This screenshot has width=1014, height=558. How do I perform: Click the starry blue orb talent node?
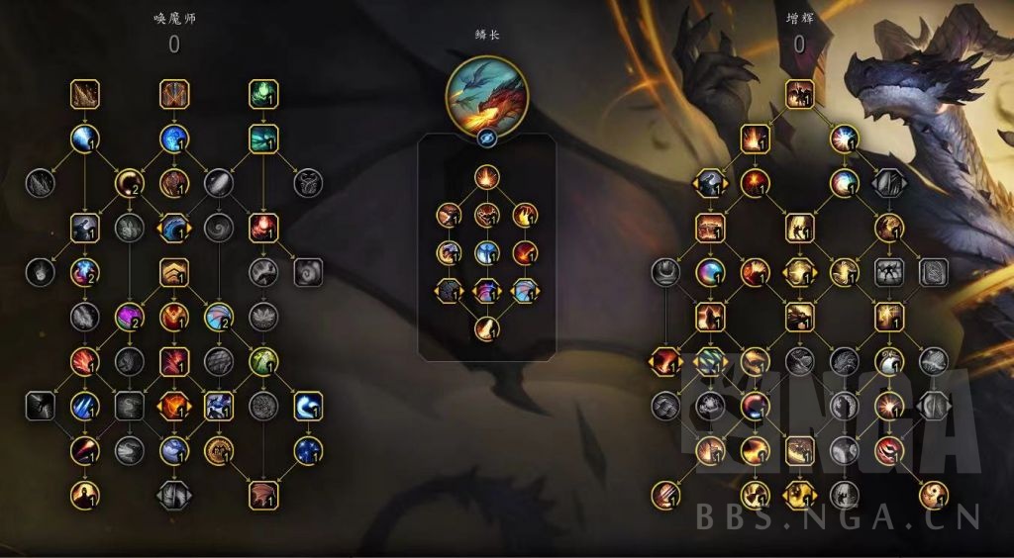click(308, 451)
